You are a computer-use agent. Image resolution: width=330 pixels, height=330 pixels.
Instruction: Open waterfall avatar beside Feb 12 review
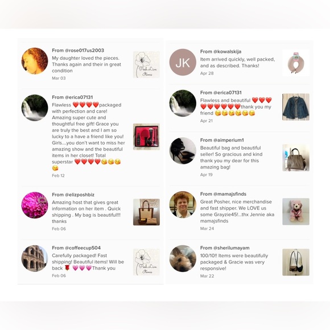[x=35, y=108]
